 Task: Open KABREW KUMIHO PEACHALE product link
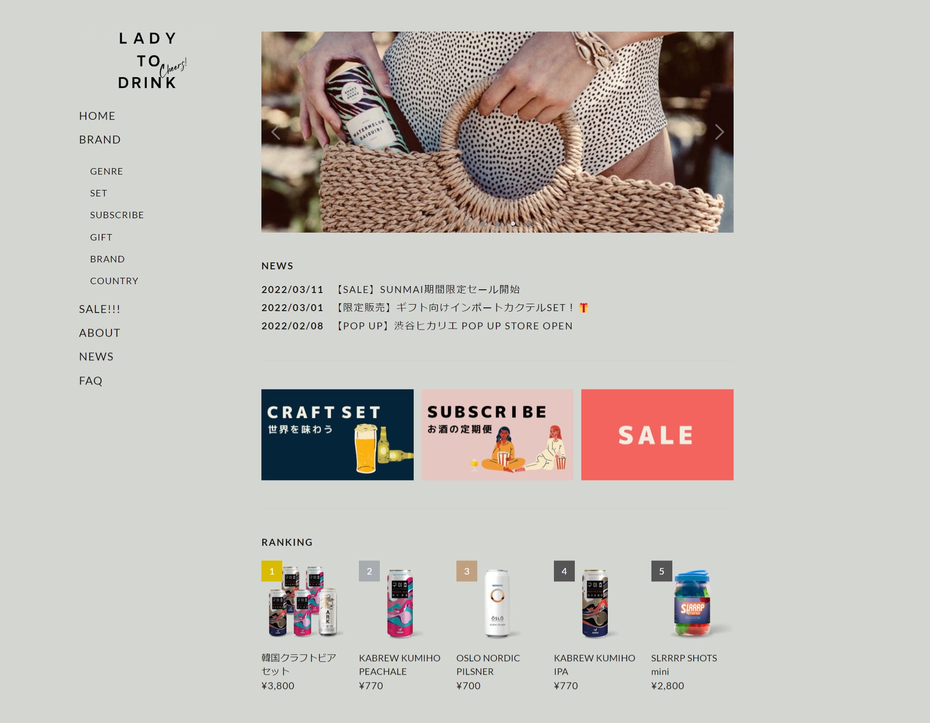pos(399,665)
